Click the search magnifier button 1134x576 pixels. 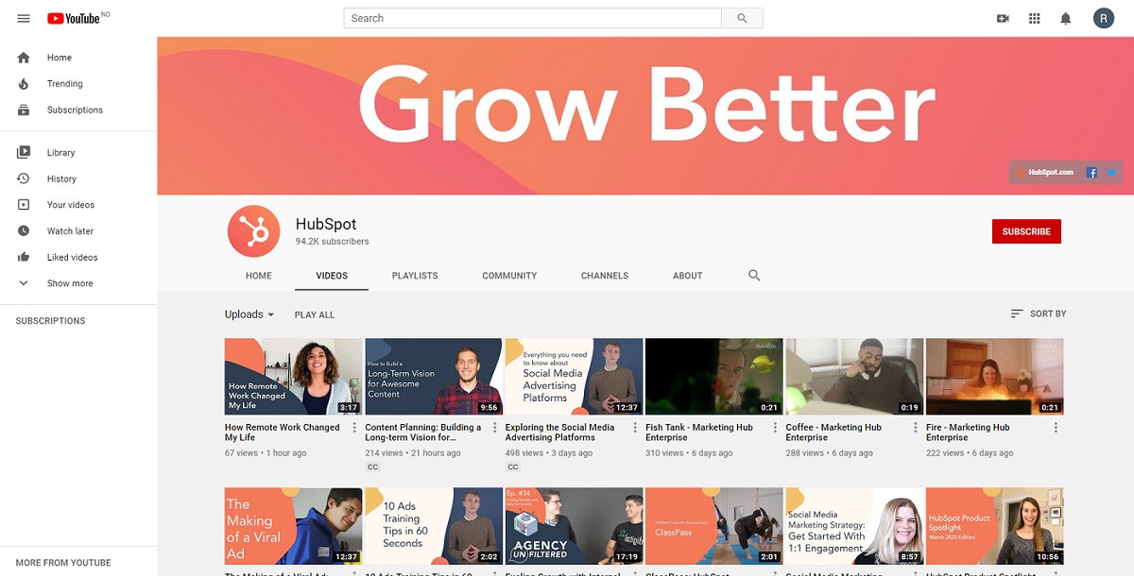click(742, 18)
